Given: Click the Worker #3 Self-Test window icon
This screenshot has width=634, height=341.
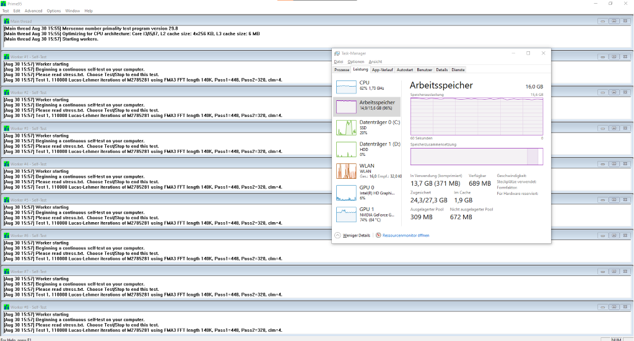Looking at the screenshot, I should pos(6,128).
